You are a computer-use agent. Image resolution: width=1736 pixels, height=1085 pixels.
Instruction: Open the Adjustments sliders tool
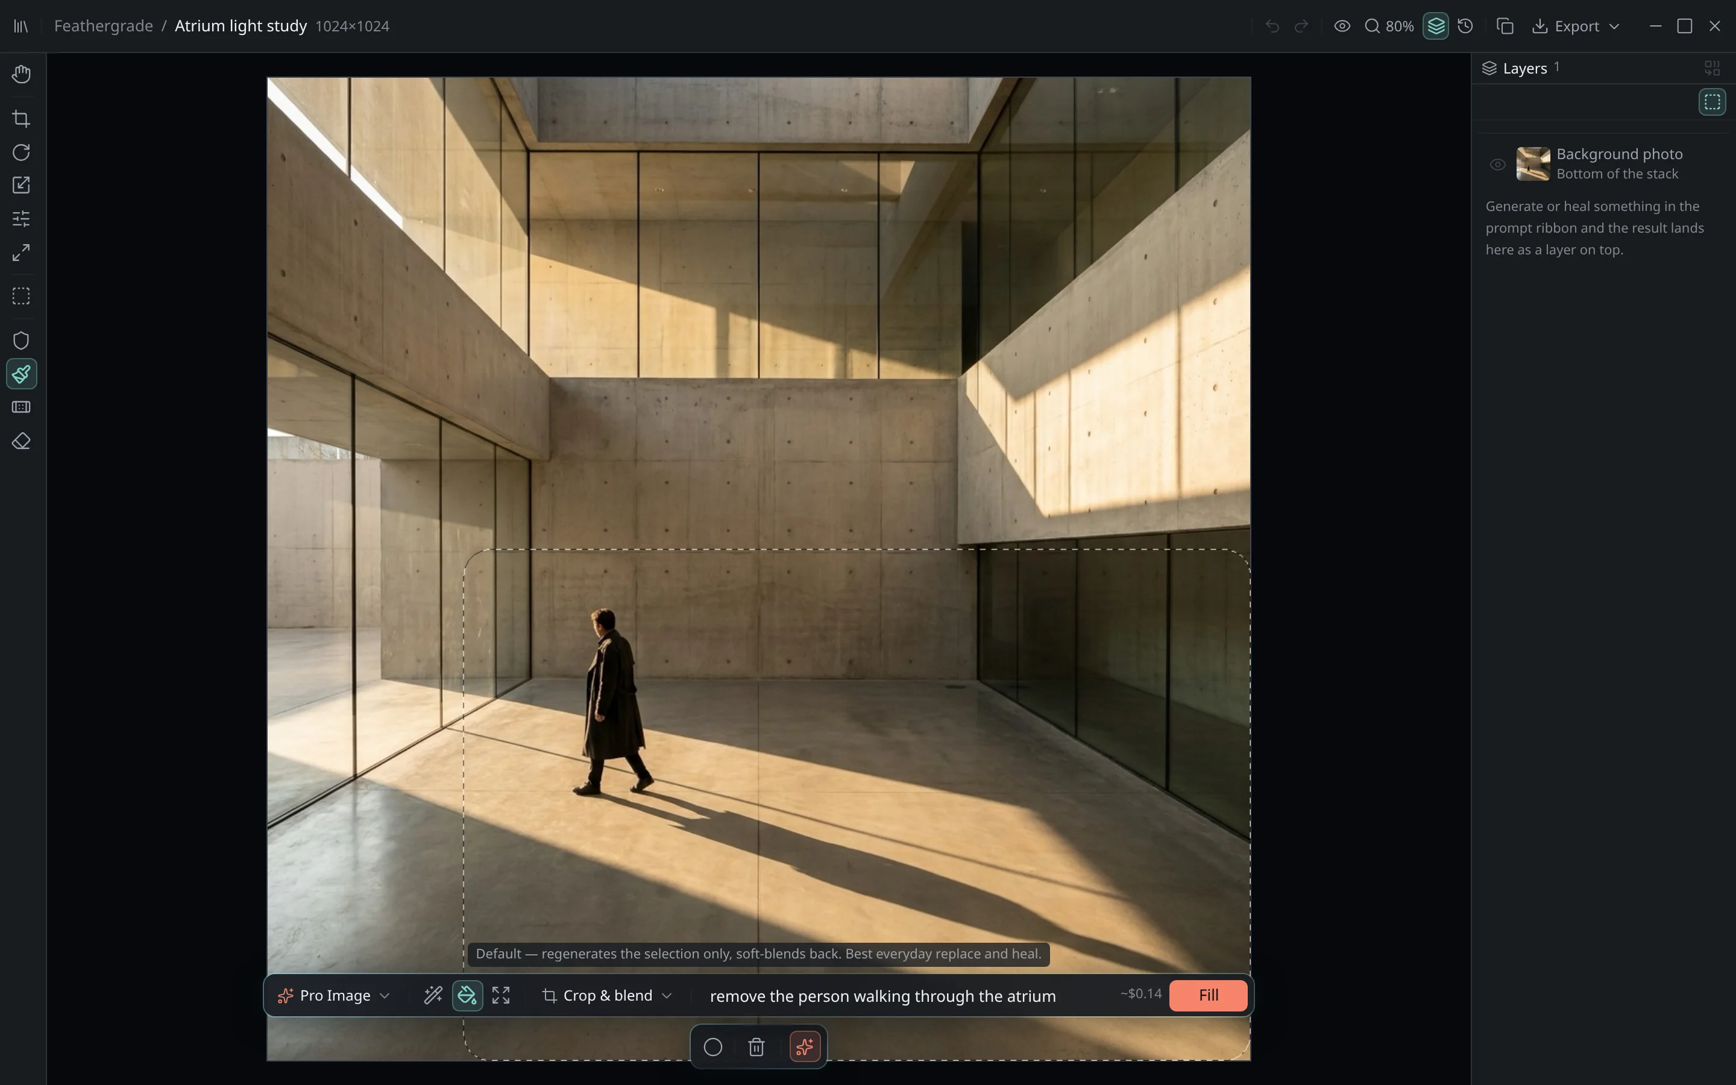coord(22,218)
